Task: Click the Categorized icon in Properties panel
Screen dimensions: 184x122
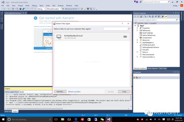Action: (135, 77)
